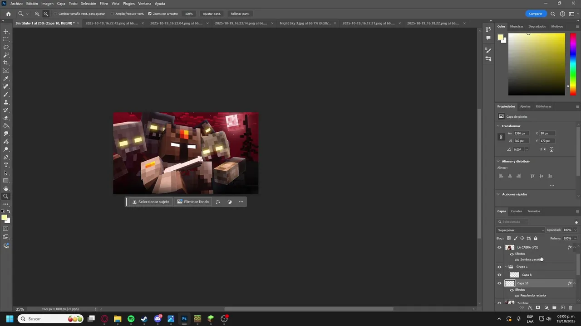
Task: Select the Eyedropper tool
Action: (6, 79)
